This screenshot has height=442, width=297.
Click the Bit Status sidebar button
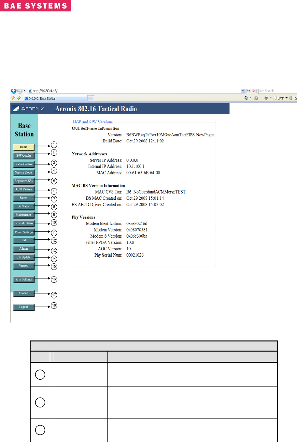pyautogui.click(x=23, y=206)
